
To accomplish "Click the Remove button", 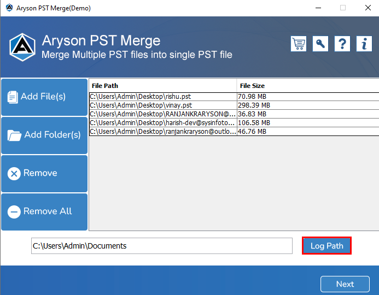I will coord(44,174).
